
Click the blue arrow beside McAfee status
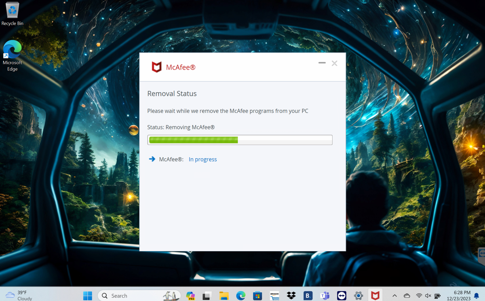click(152, 159)
